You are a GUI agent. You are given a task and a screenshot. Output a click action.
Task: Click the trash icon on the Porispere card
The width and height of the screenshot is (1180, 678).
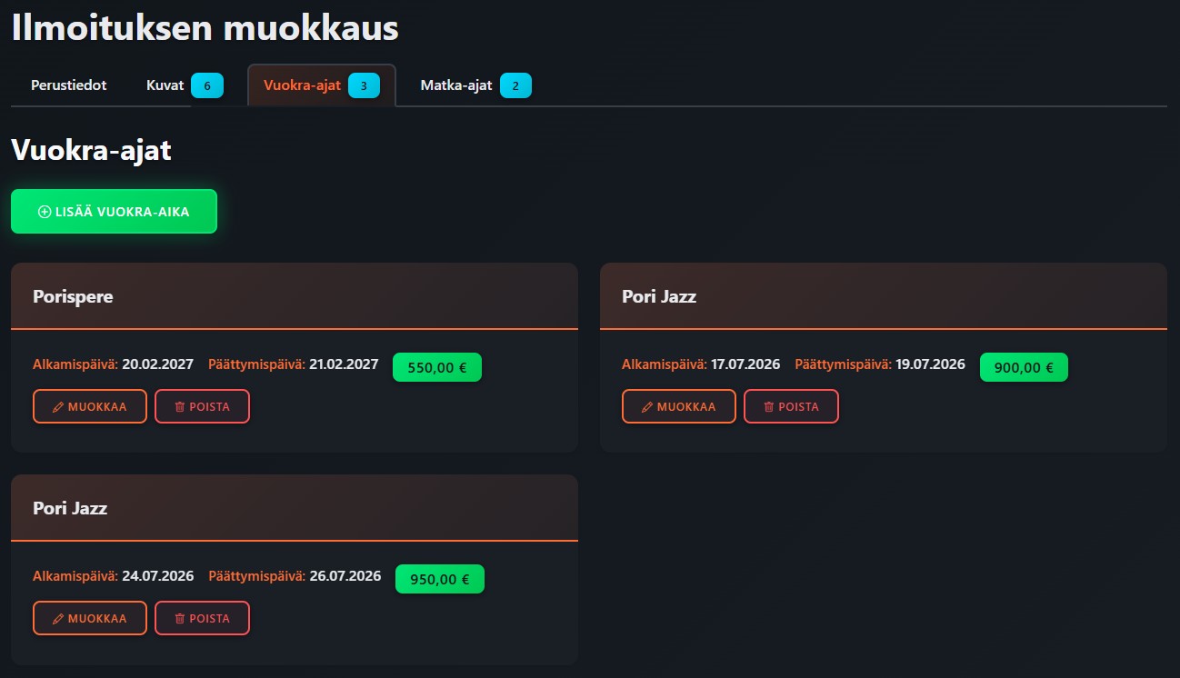click(179, 407)
